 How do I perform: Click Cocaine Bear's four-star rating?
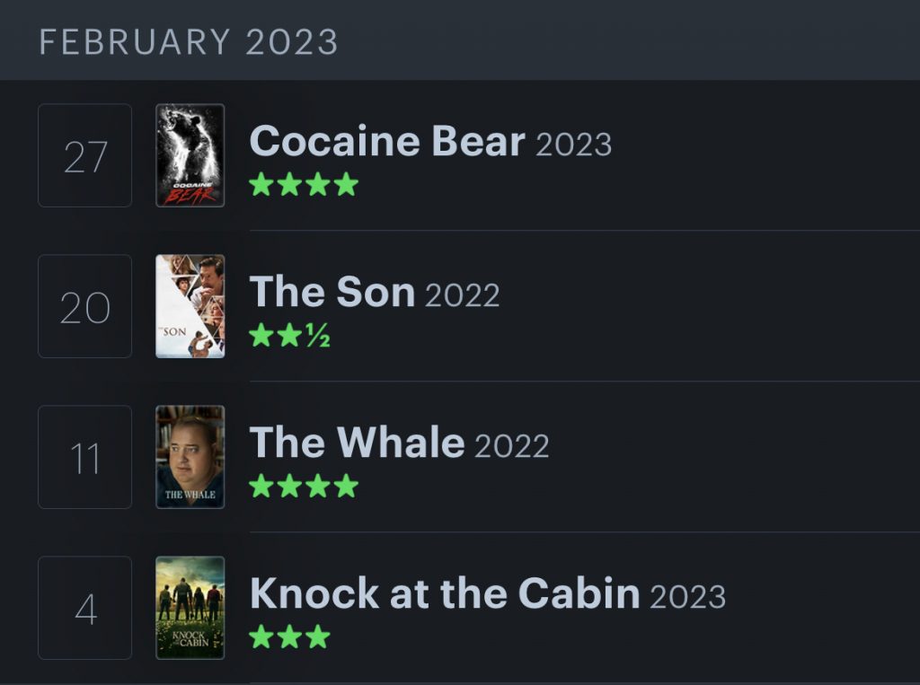[304, 185]
